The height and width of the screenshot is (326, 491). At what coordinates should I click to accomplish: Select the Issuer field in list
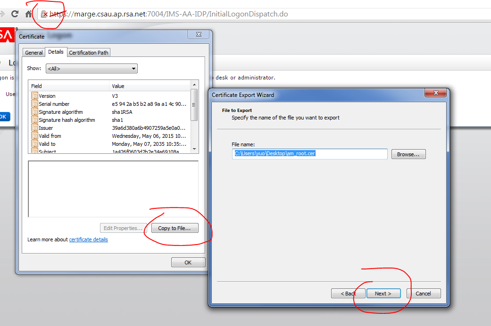pyautogui.click(x=46, y=128)
